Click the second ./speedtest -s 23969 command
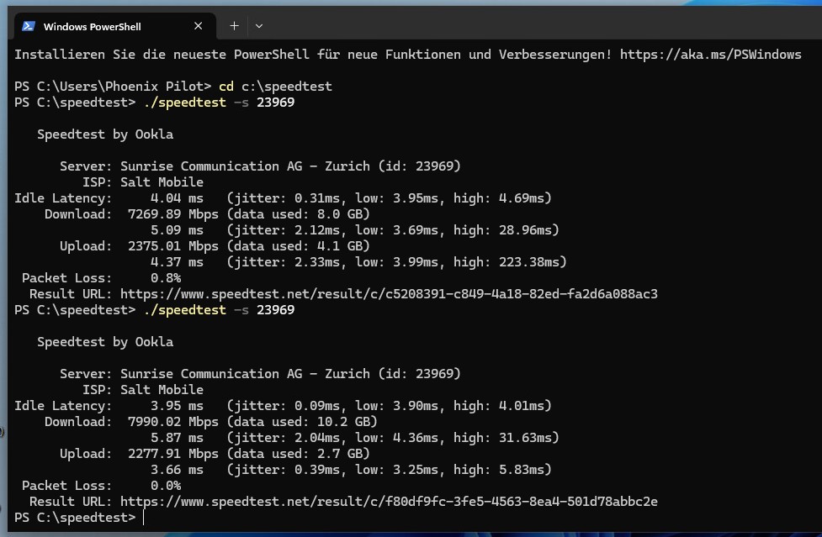Image resolution: width=822 pixels, height=537 pixels. coord(219,310)
